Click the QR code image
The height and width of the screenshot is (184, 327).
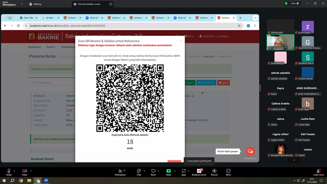point(130,98)
